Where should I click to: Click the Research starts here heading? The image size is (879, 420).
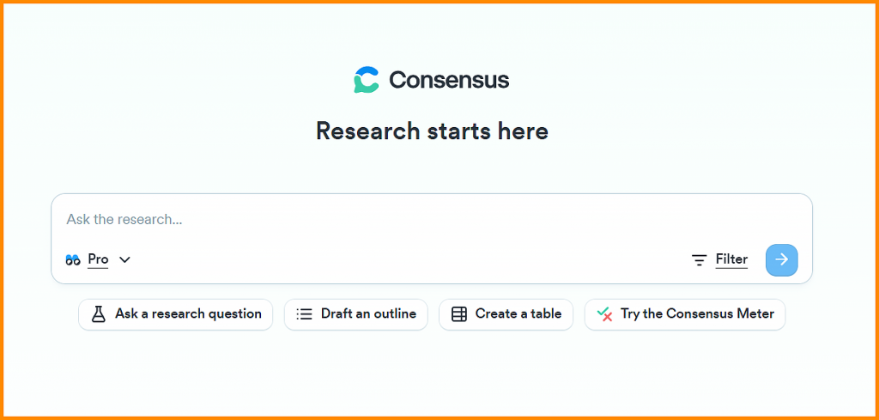point(433,131)
